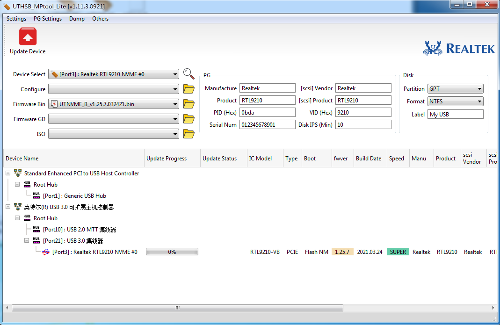Click the application title bar icon

7,7
